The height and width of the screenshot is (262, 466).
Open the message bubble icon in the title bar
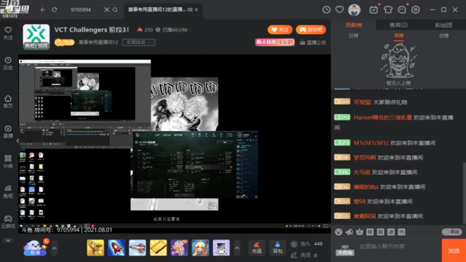(x=402, y=10)
